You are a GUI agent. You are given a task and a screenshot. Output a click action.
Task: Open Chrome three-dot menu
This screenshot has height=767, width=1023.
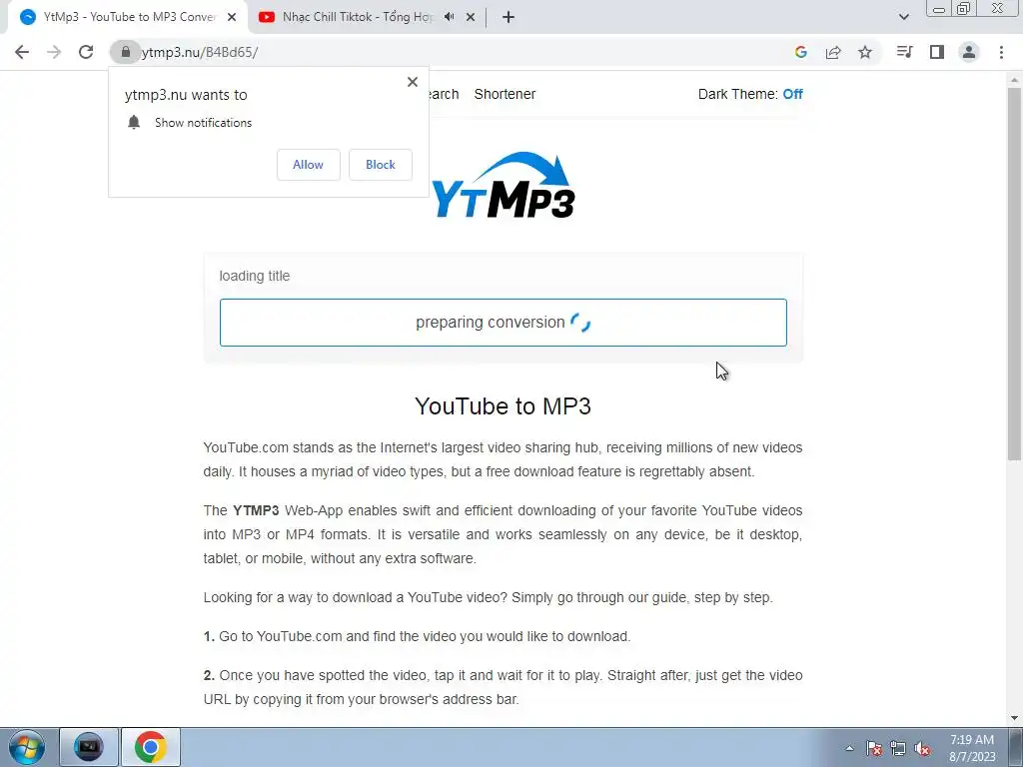(x=1001, y=52)
